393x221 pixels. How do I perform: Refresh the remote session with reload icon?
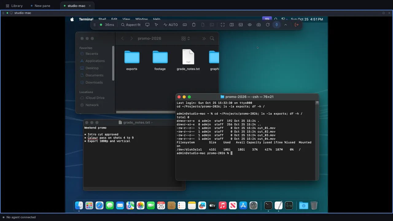click(268, 25)
